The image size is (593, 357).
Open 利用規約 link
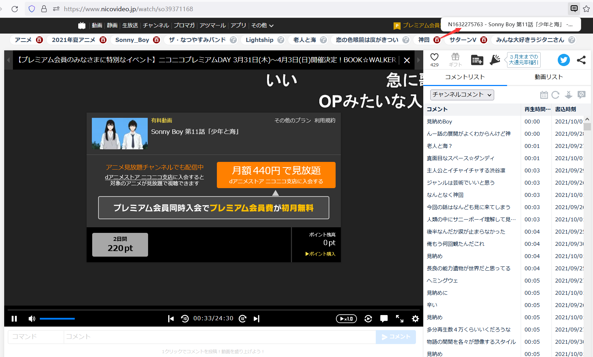tap(325, 120)
